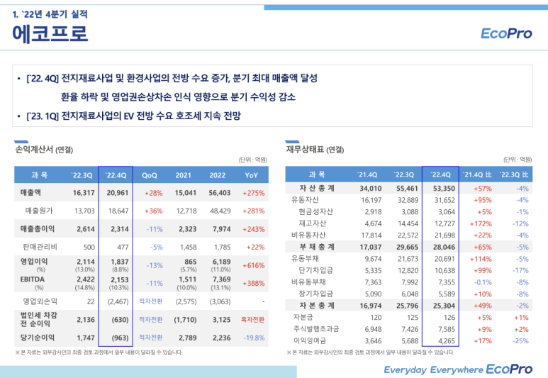This screenshot has width=548, height=378.
Task: Click the '재고자산' row label
Action: (312, 223)
